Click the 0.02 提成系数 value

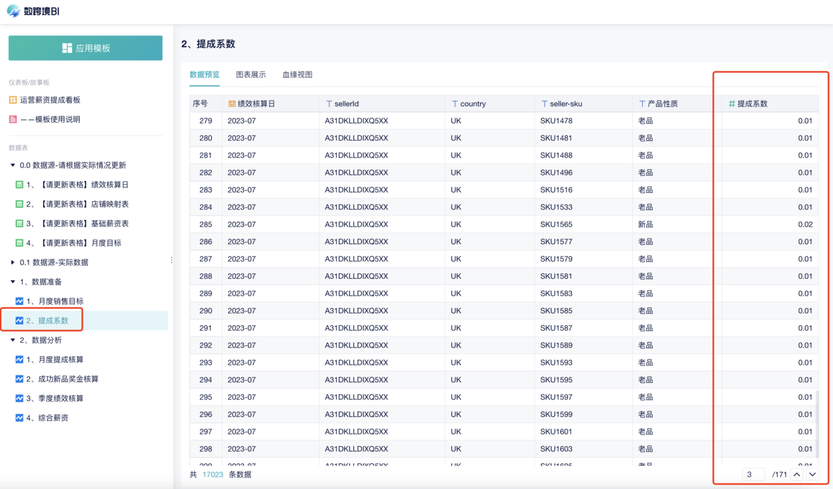point(805,225)
